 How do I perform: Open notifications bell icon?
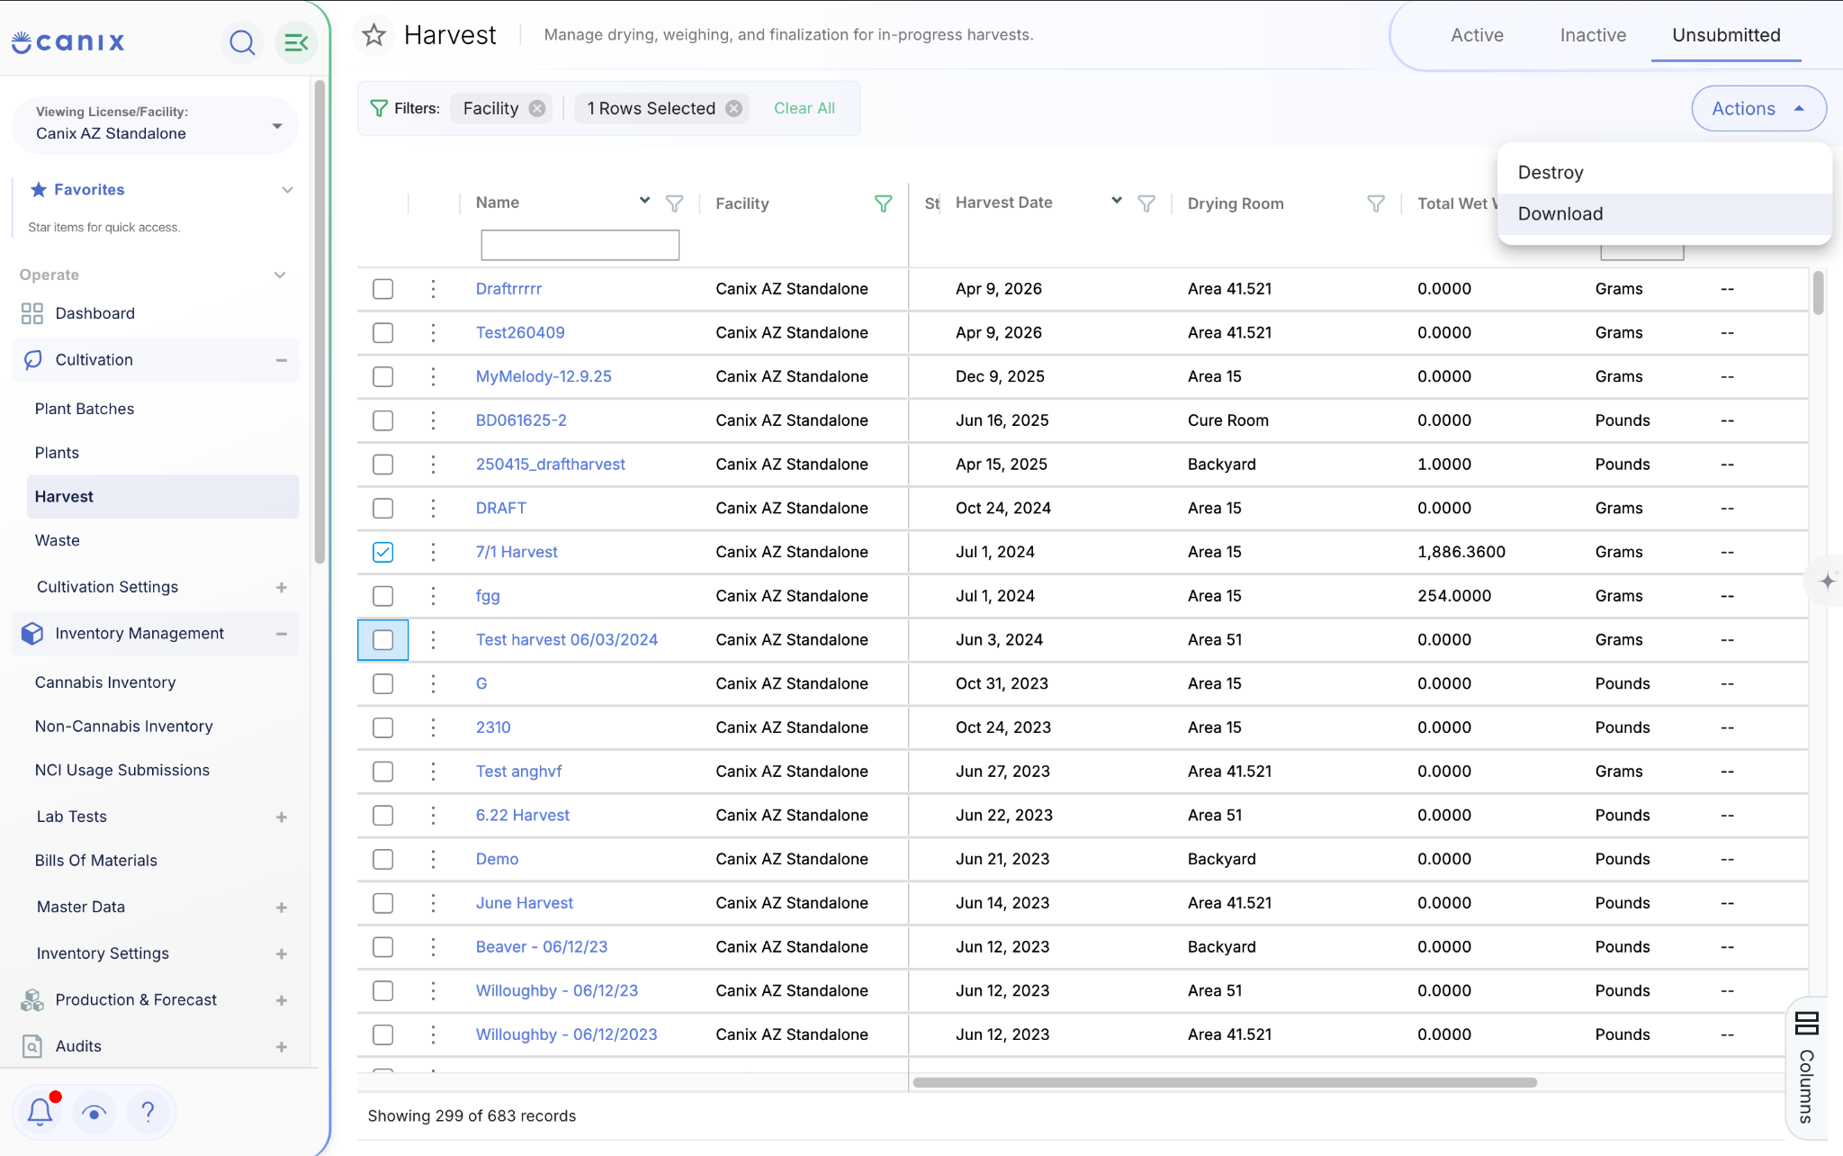click(x=40, y=1112)
